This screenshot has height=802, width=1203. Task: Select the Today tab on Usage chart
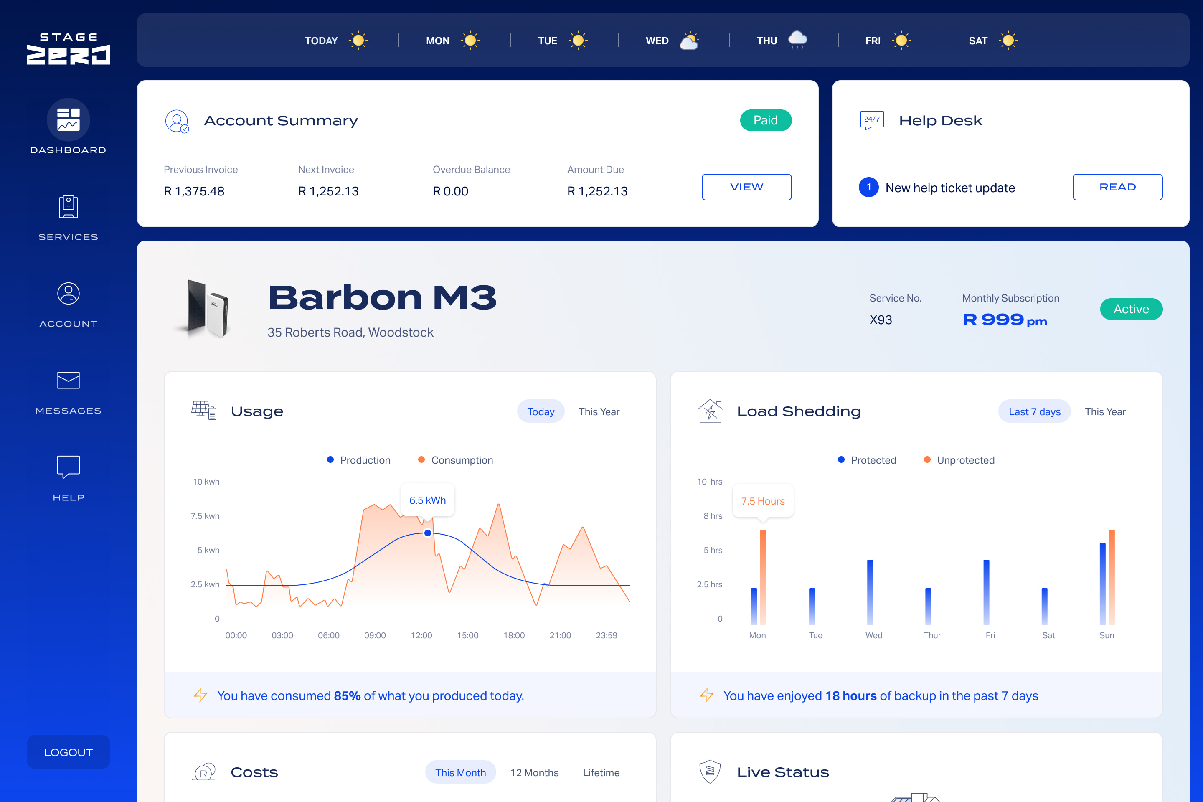pyautogui.click(x=541, y=411)
